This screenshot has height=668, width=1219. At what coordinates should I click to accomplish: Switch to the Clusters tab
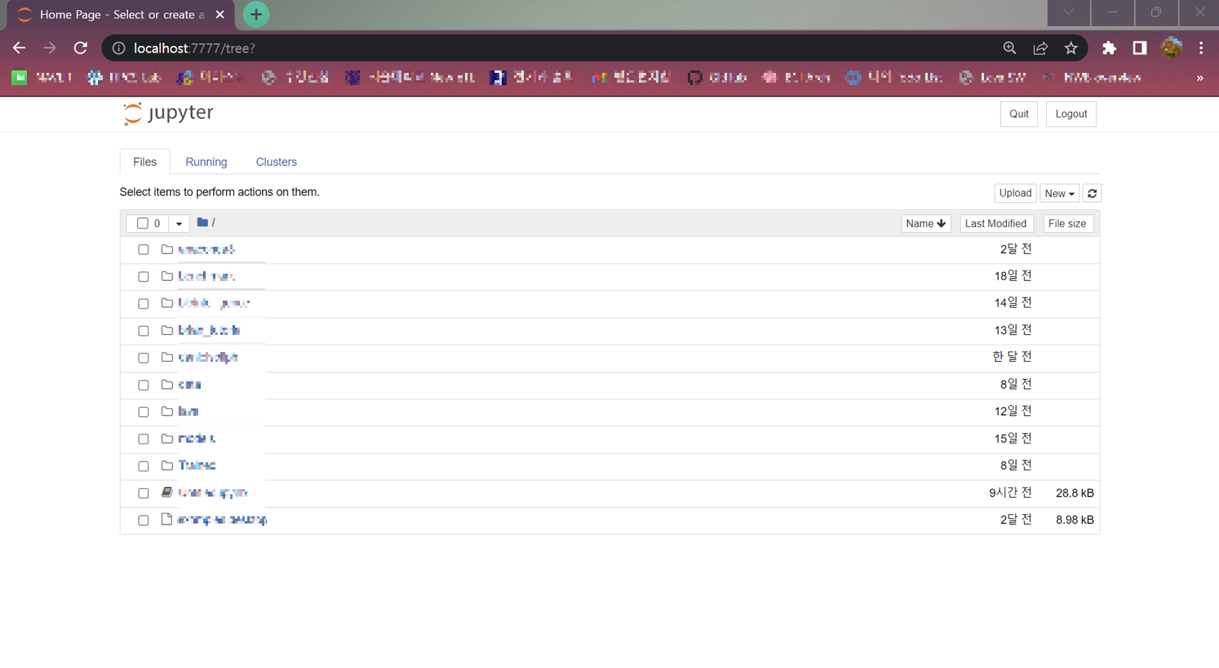point(276,162)
